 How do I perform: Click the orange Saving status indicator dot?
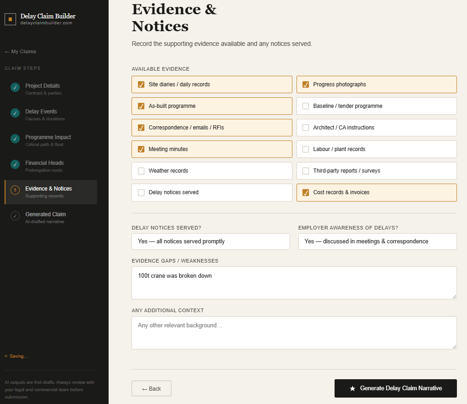[x=5, y=356]
